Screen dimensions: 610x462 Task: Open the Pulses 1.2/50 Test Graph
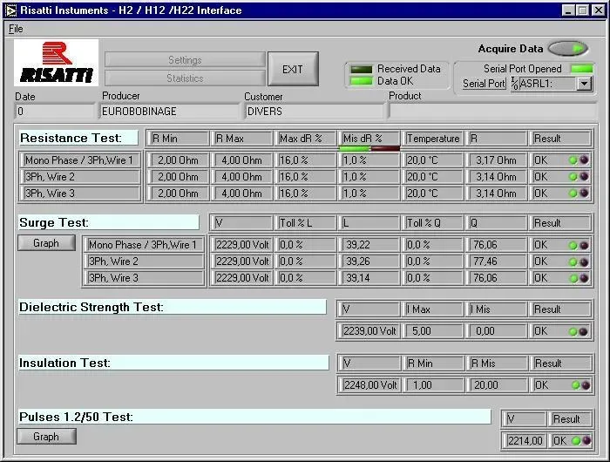coord(46,437)
